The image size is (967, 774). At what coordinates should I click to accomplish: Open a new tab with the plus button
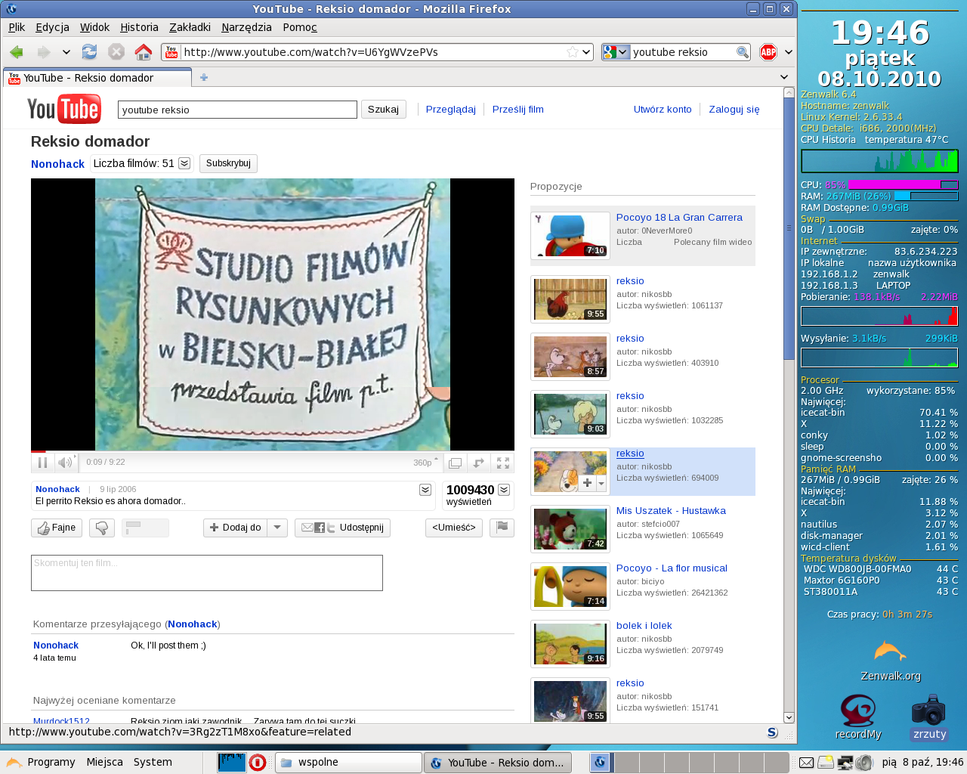pos(204,77)
